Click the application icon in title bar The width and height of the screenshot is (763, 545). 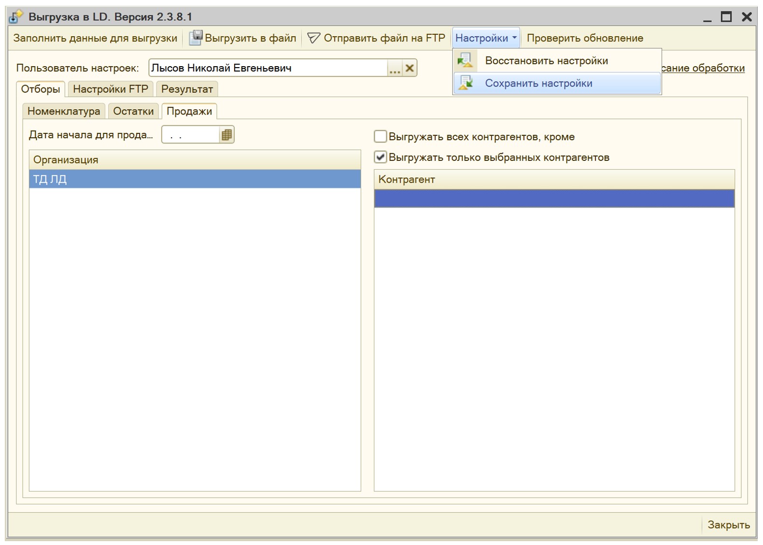point(15,17)
